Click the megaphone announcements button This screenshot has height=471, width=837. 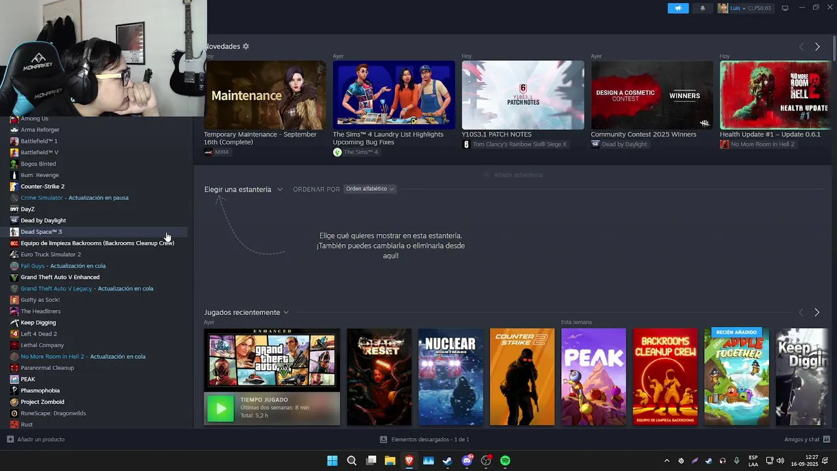[678, 8]
